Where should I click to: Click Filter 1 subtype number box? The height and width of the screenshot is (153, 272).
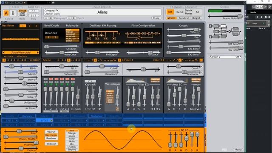[x=119, y=60]
